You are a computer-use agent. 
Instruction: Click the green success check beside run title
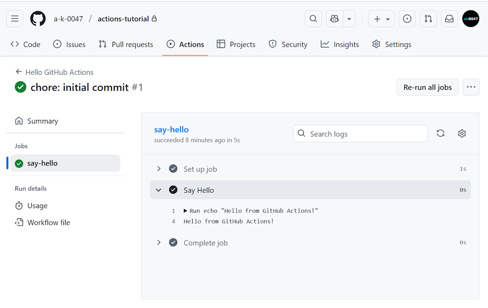(20, 87)
